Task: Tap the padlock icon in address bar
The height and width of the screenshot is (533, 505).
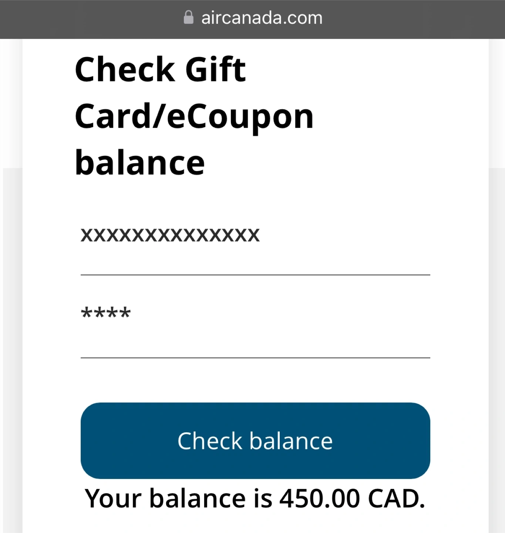Action: point(188,17)
